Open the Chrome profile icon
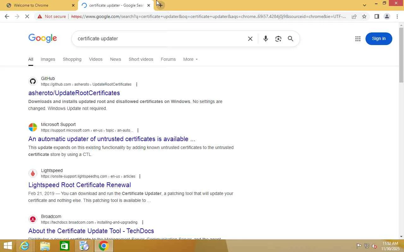 click(x=387, y=16)
